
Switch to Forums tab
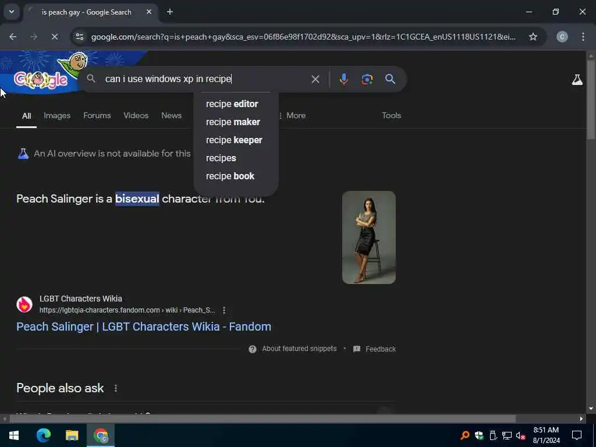coord(97,116)
